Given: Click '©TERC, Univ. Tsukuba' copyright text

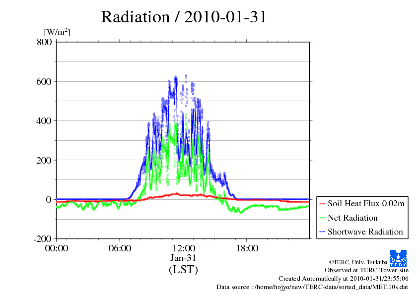Looking at the screenshot, I should point(358,262).
